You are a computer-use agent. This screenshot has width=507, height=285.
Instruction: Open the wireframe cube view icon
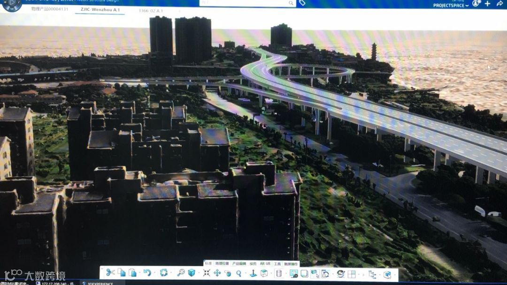coord(264,273)
